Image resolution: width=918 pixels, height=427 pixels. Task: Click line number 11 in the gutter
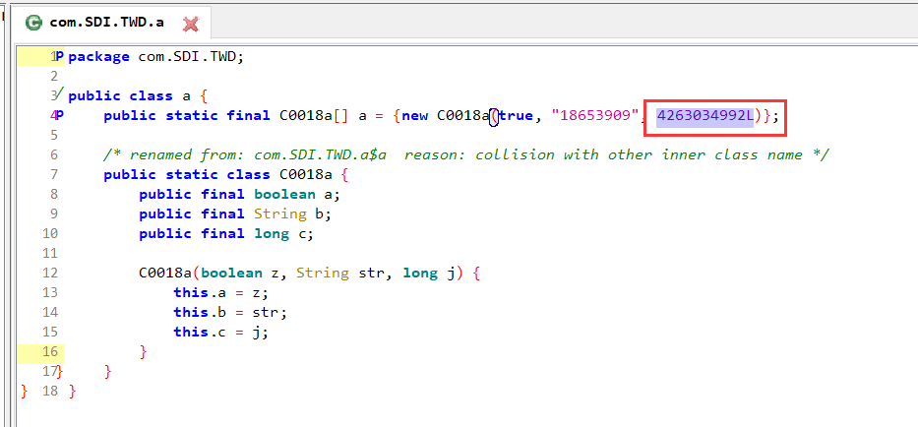50,253
